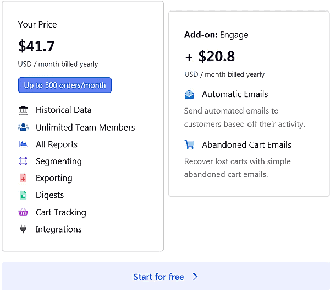Click the chevron arrow beside Start for free

pyautogui.click(x=195, y=277)
